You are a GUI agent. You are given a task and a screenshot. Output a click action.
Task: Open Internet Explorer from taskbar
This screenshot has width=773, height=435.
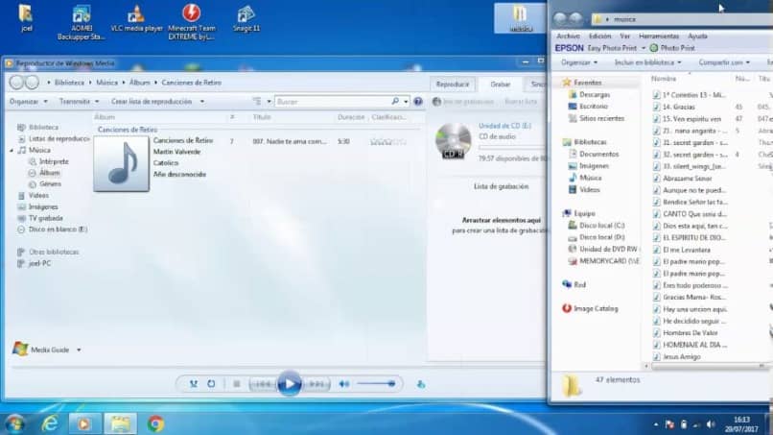[50, 423]
